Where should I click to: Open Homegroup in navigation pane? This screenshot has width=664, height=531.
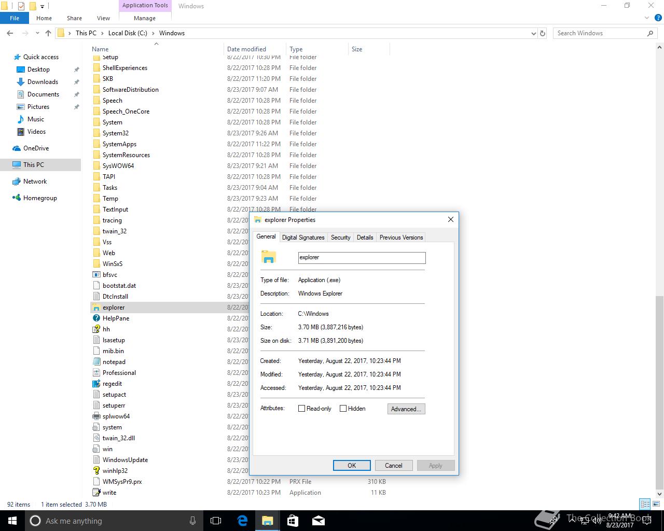[40, 198]
